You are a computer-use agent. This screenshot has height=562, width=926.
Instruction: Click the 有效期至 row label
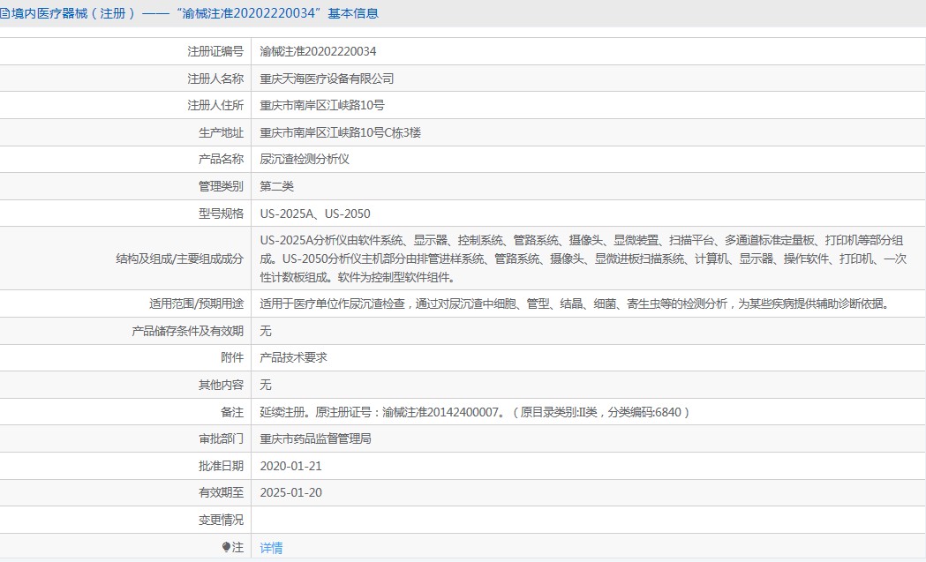pos(221,492)
